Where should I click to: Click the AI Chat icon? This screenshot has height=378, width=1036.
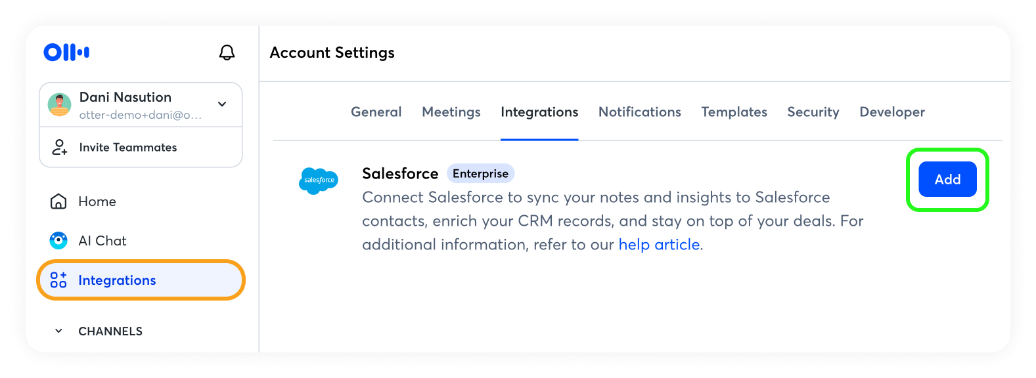coord(58,241)
